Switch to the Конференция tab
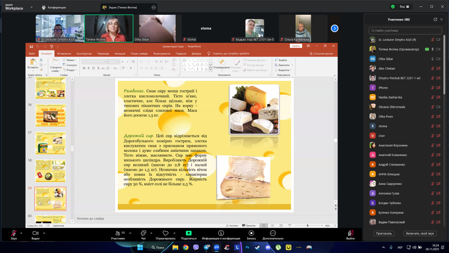The width and height of the screenshot is (449, 253). tap(54, 7)
